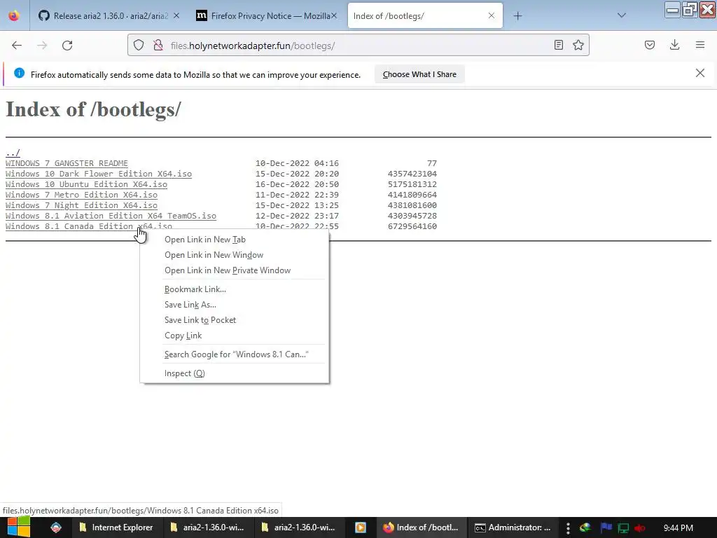The image size is (717, 538).
Task: Click the Choose What I Share button
Action: coord(419,74)
